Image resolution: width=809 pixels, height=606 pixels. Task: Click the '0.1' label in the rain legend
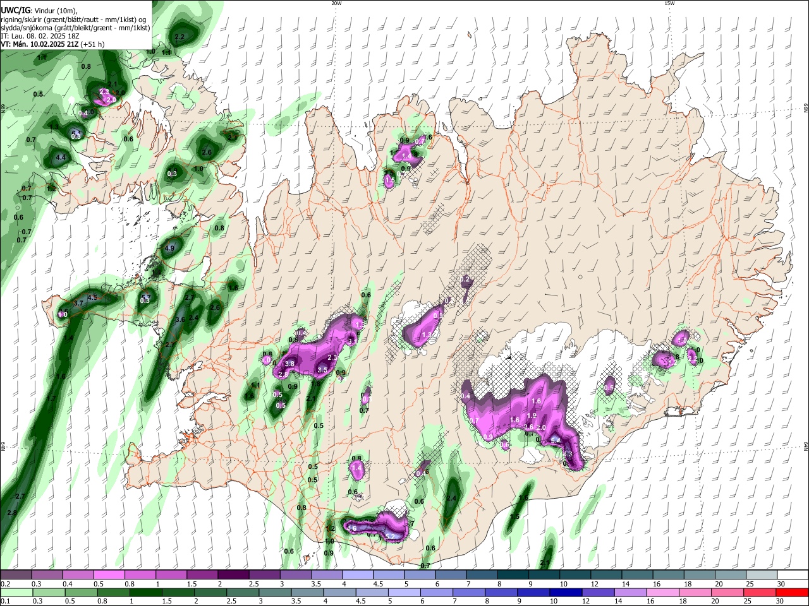(5, 602)
